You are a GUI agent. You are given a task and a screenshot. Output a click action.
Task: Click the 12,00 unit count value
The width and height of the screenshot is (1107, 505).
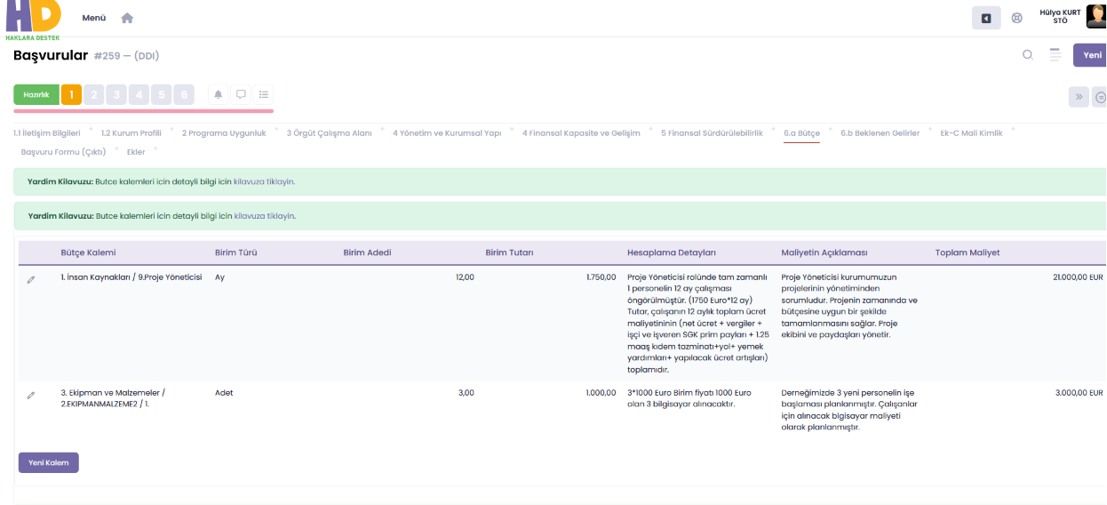click(x=465, y=277)
